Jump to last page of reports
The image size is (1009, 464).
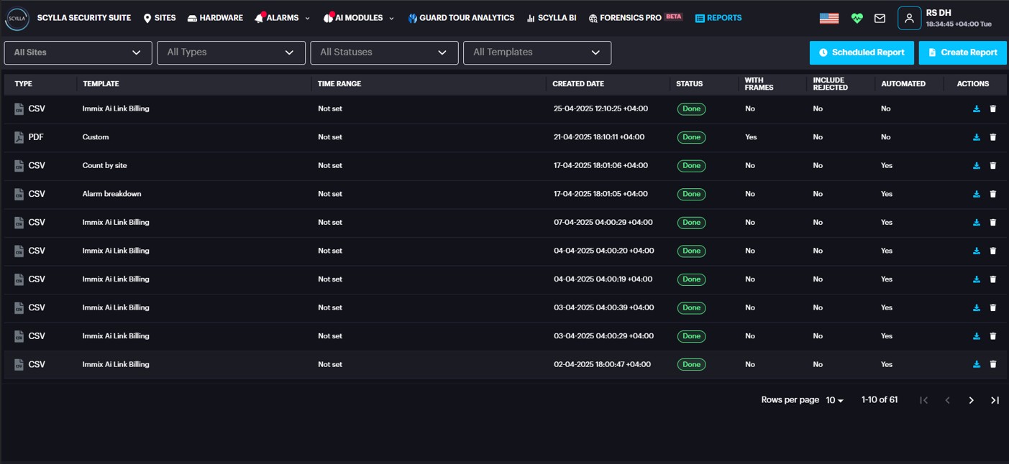[x=995, y=400]
